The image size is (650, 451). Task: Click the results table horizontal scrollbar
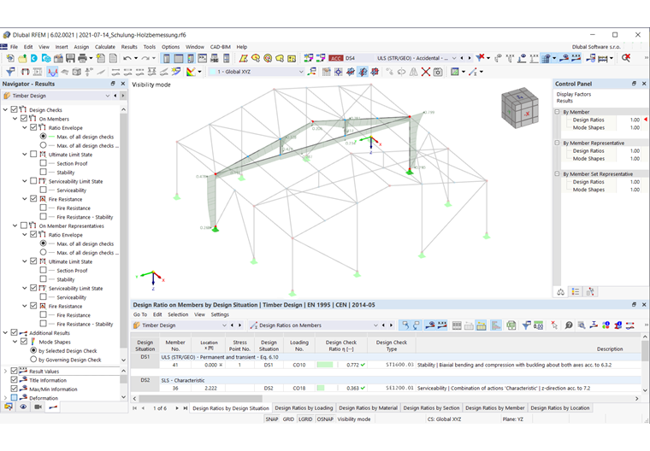(x=201, y=398)
